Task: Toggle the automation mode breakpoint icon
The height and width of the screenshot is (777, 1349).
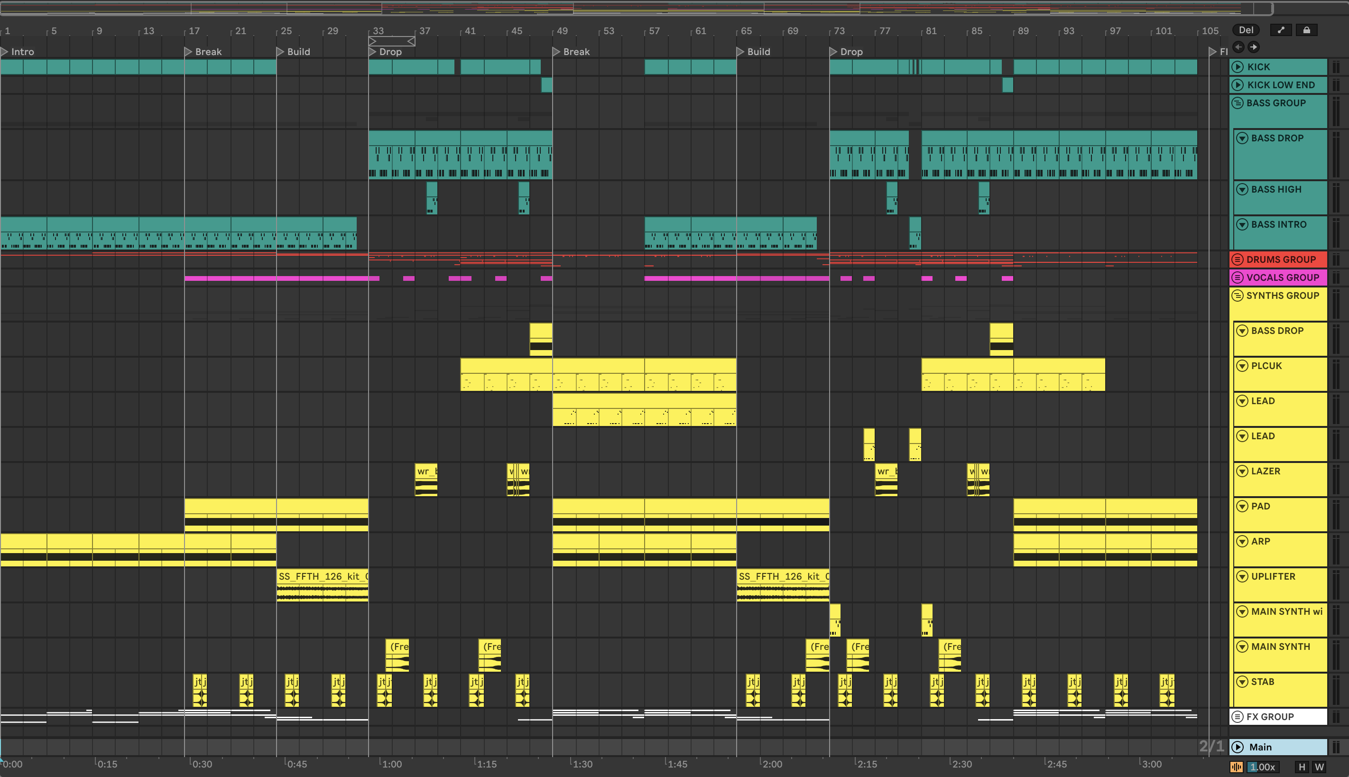Action: pyautogui.click(x=1281, y=30)
